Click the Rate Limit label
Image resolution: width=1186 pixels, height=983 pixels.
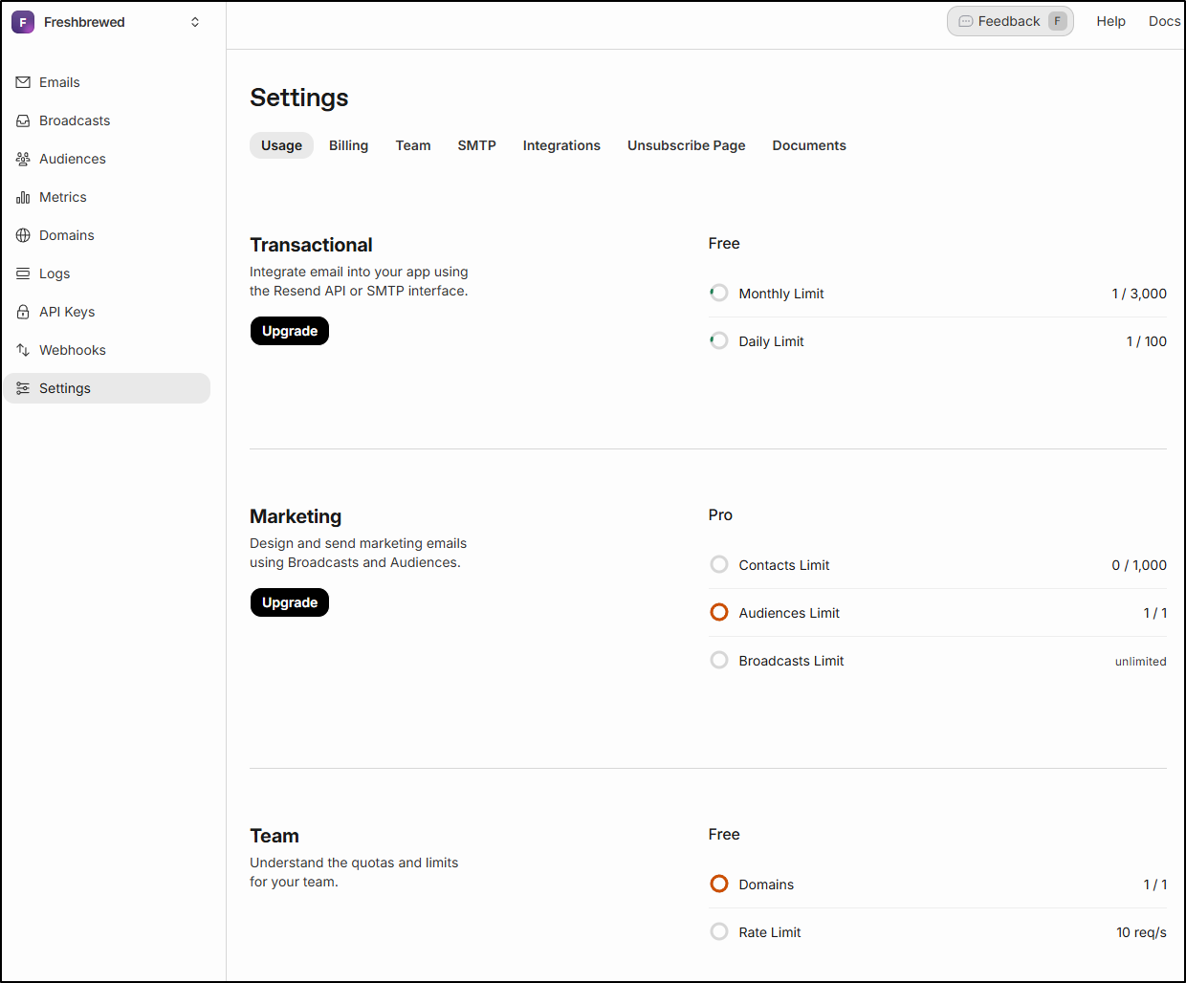coord(770,932)
